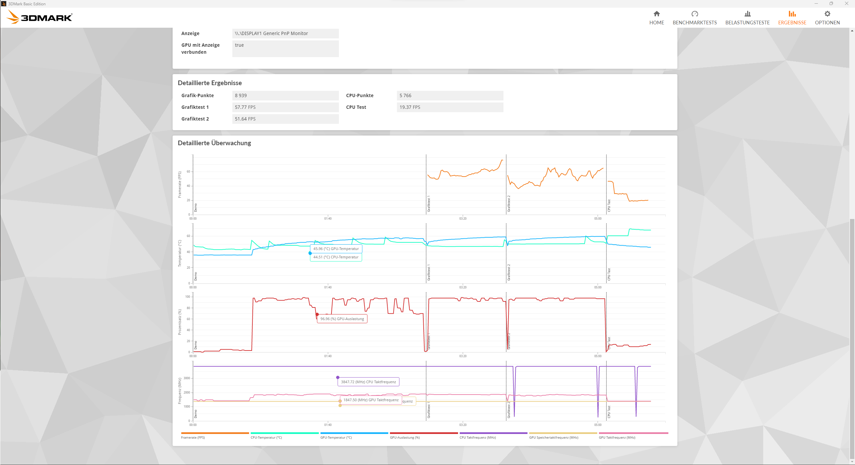This screenshot has width=855, height=465.
Task: Click the scroll-down arrow of the scrollbar
Action: 852,462
